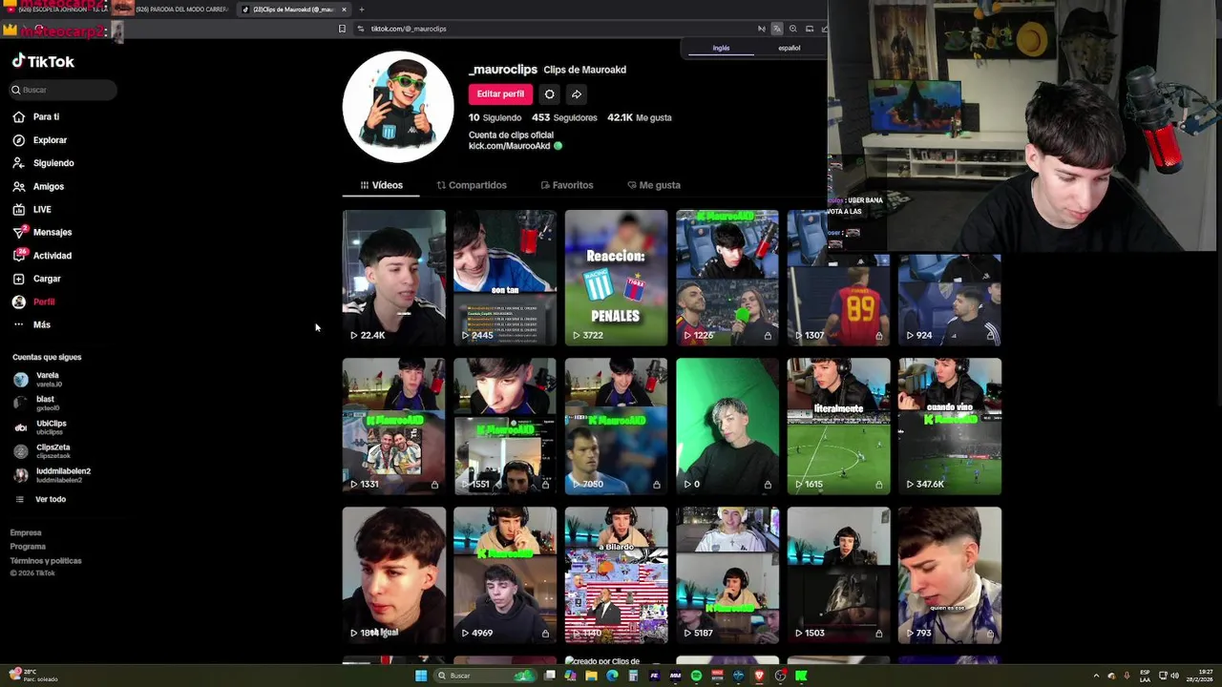Select inglés in the translate popup

pos(721,48)
